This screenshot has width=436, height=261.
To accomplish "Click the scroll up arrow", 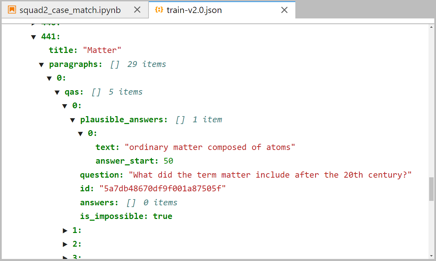I will click(x=431, y=27).
